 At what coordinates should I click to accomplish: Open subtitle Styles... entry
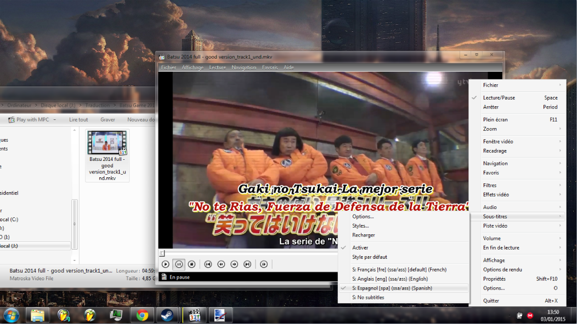coord(404,225)
